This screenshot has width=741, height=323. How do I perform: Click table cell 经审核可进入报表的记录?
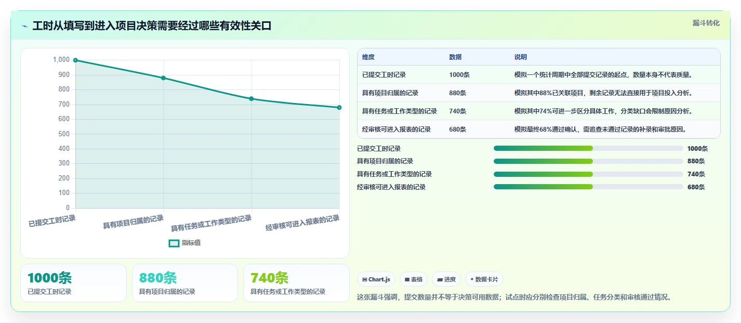click(396, 130)
